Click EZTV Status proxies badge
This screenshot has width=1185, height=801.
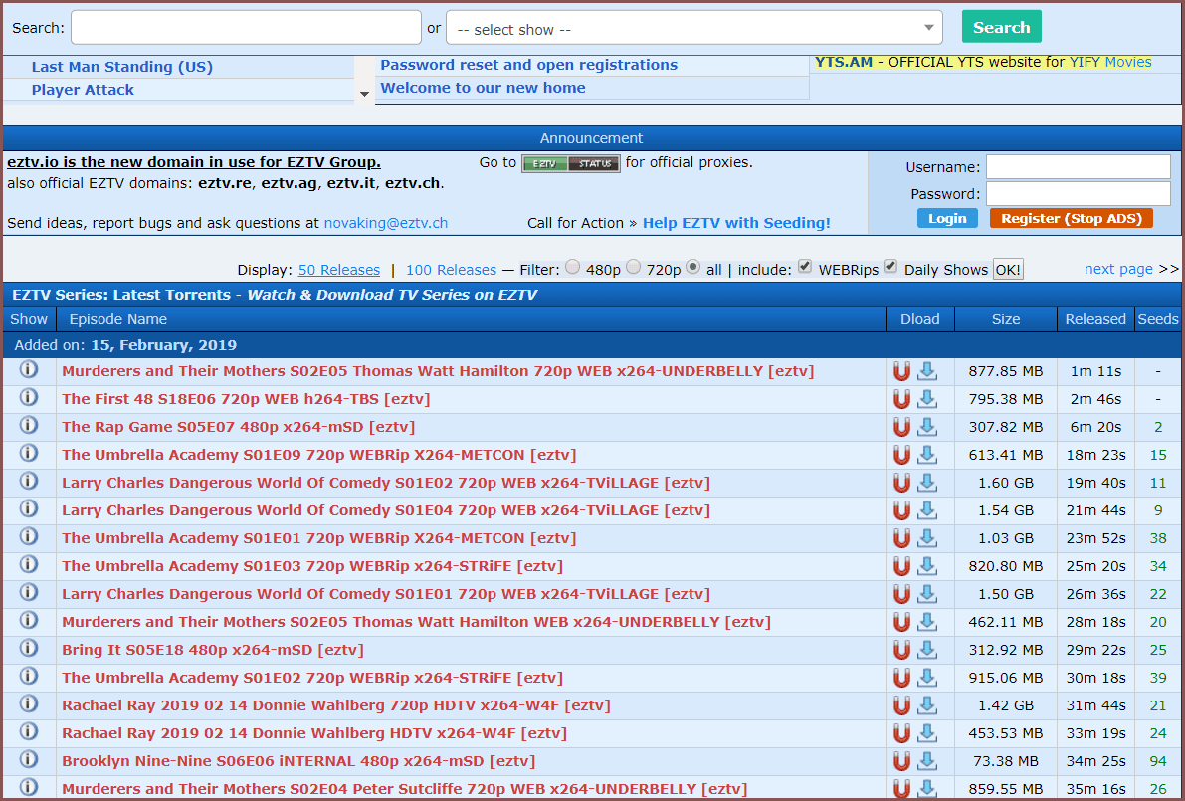coord(571,163)
